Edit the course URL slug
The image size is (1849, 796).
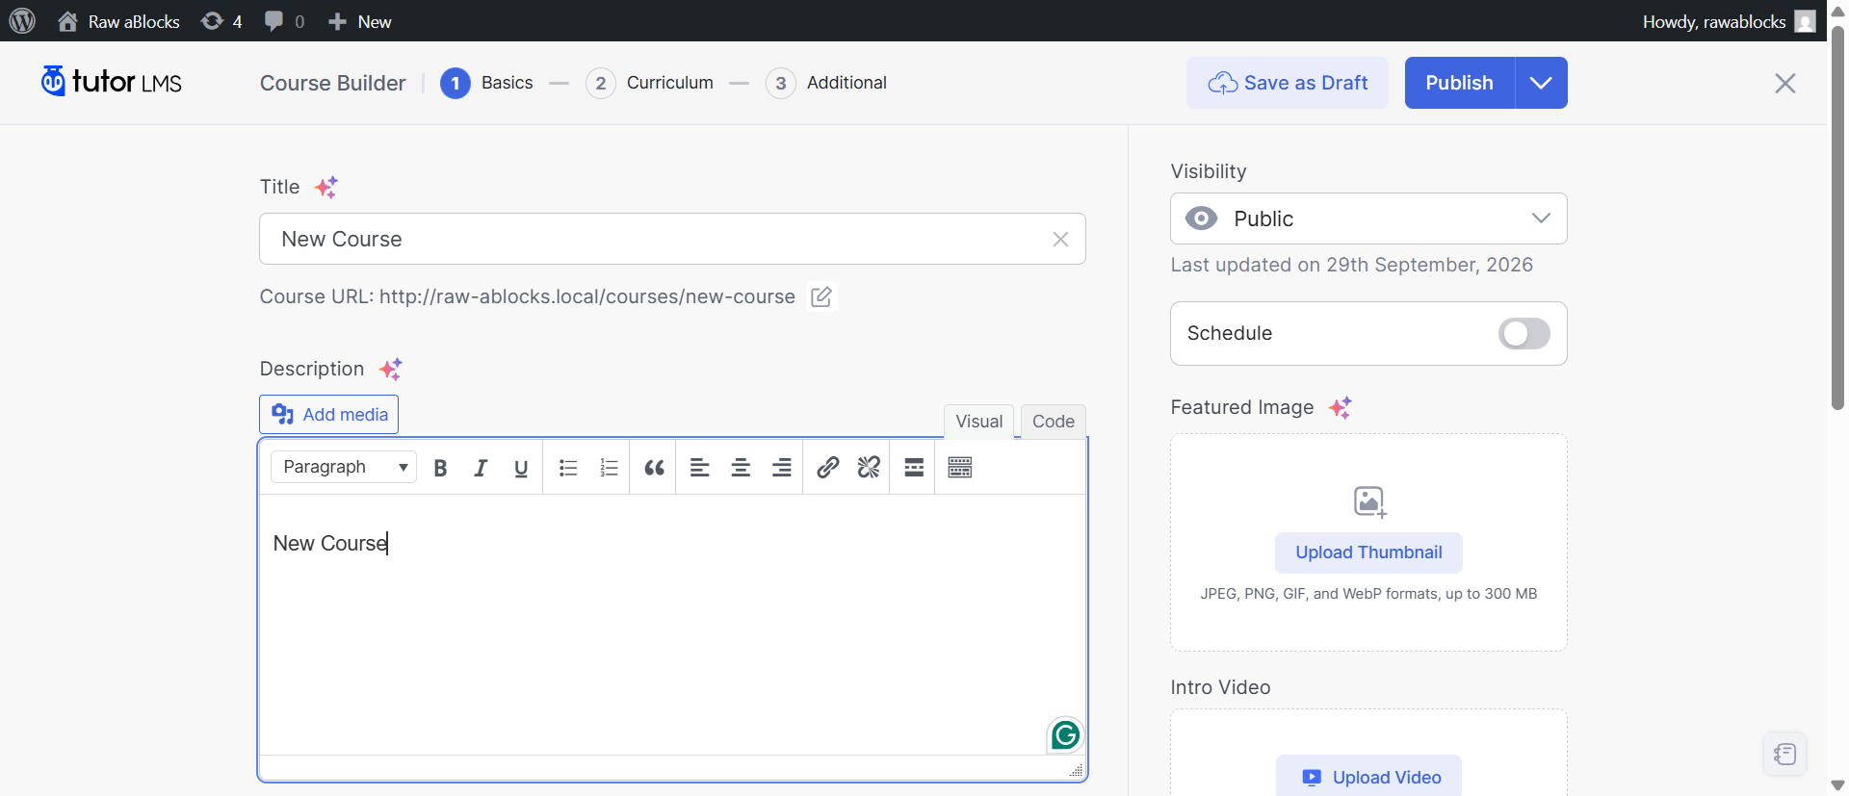[821, 296]
